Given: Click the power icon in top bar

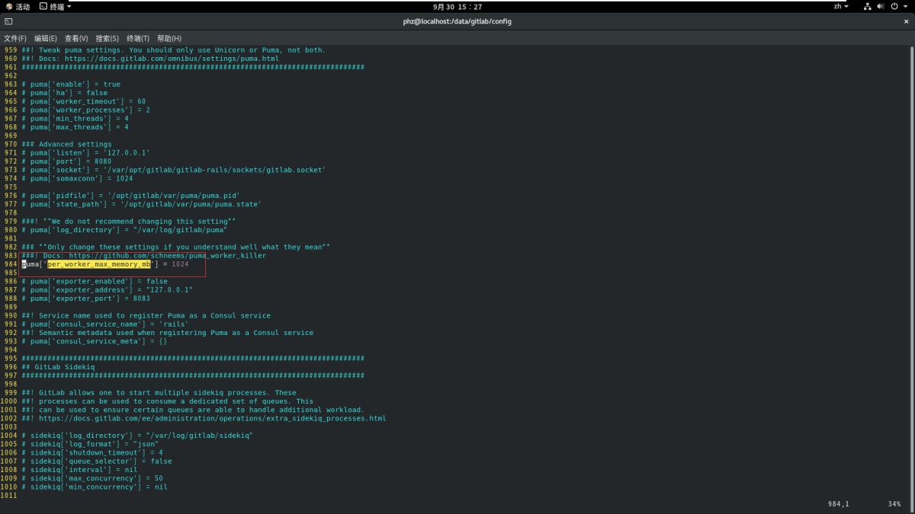Looking at the screenshot, I should click(894, 6).
